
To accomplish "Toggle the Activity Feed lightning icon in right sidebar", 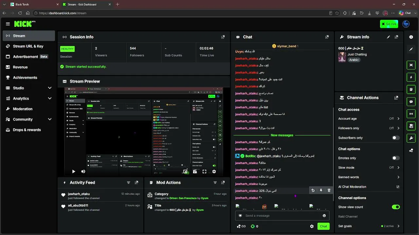I will pyautogui.click(x=411, y=77).
